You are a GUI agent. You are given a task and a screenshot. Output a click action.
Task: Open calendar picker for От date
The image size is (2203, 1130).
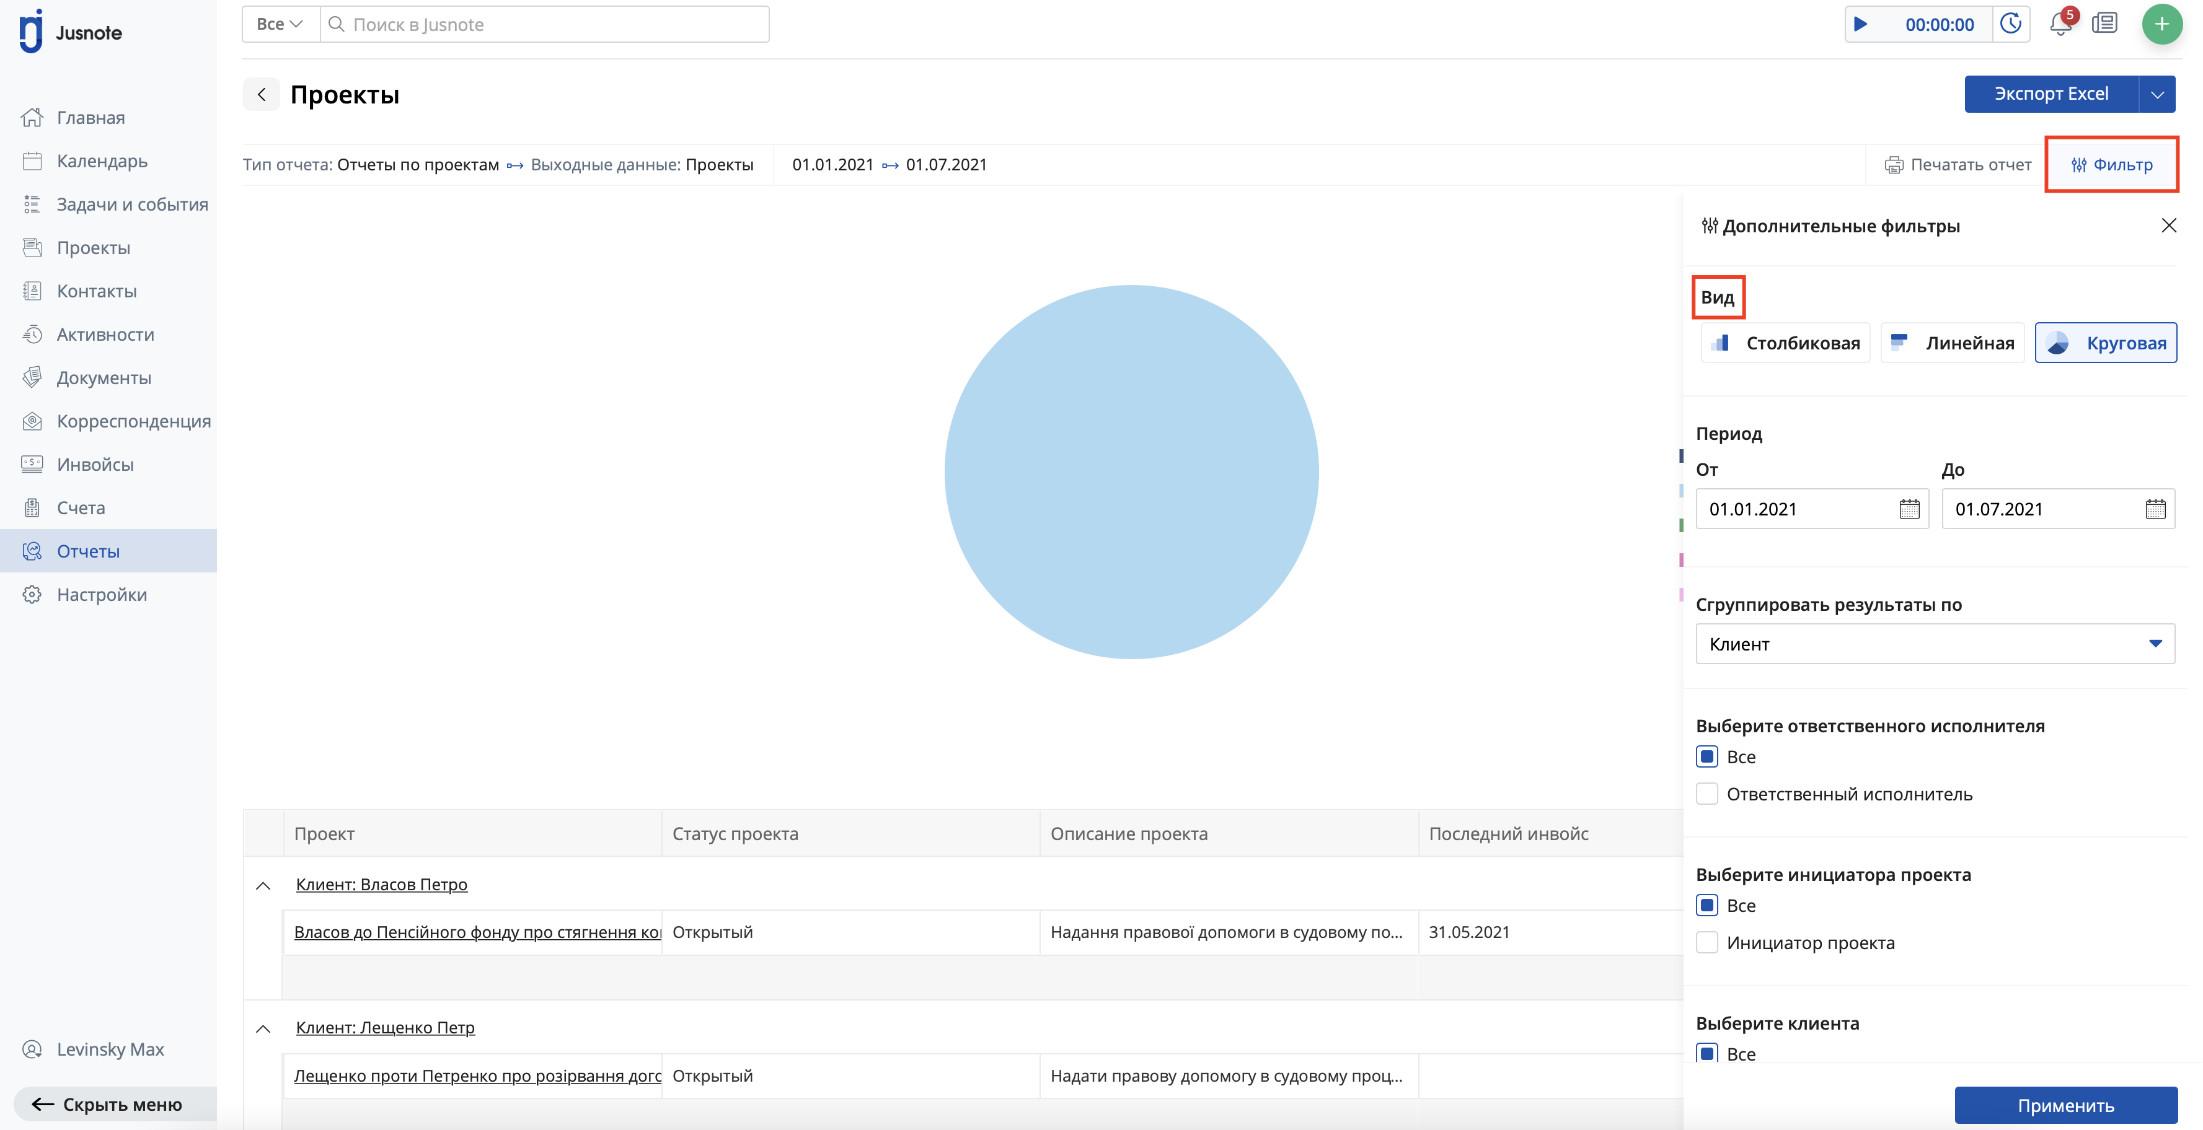click(1909, 509)
